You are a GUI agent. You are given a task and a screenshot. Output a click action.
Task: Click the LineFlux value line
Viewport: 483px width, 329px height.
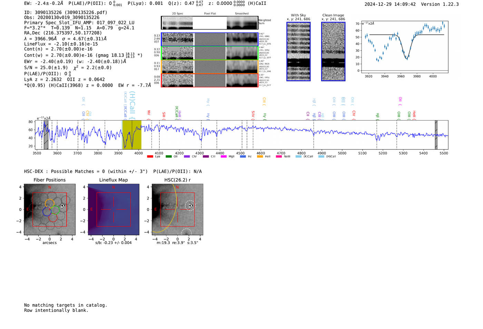[61, 44]
